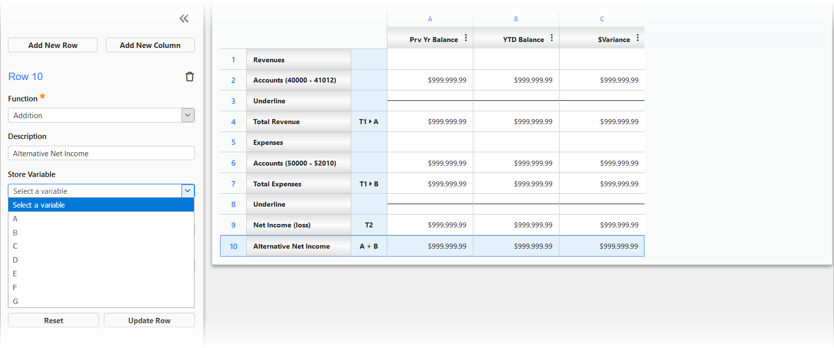Viewport: 834px width, 348px height.
Task: Choose variable B from the list
Action: tap(101, 232)
